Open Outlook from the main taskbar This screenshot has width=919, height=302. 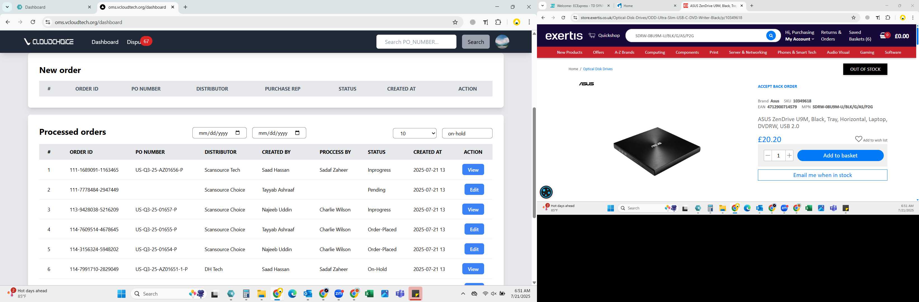pyautogui.click(x=308, y=294)
